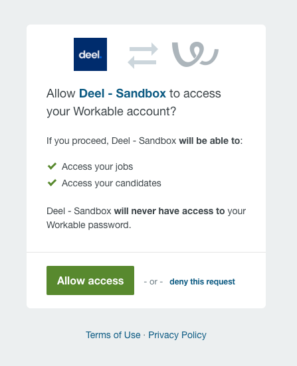
Task: Click the 'will never have access to' text
Action: pos(169,211)
